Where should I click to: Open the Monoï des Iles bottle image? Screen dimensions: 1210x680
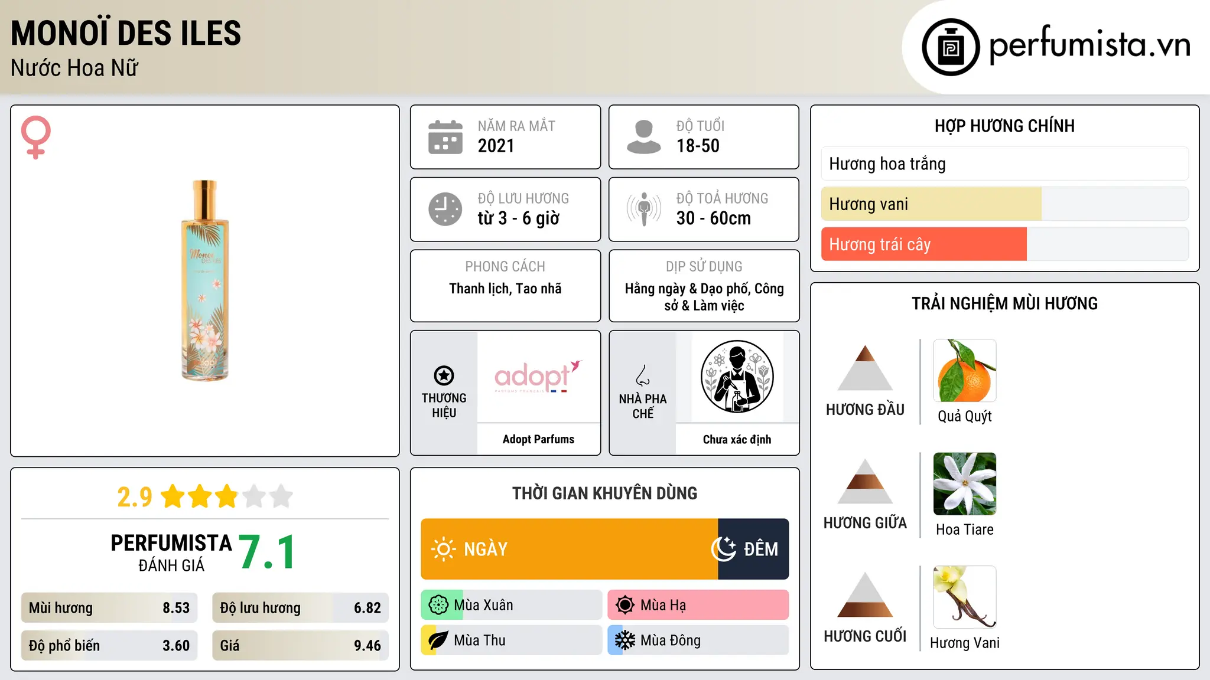coord(205,280)
